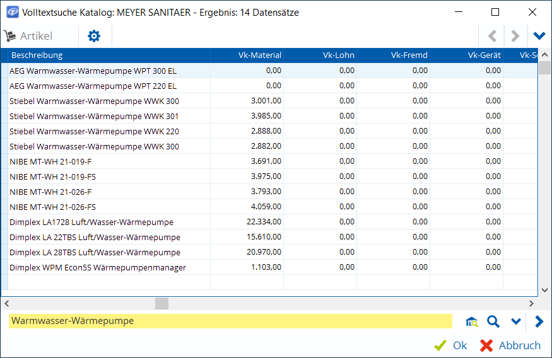Select row NIBE MT-WH 21-026-F
The image size is (552, 358).
click(269, 192)
